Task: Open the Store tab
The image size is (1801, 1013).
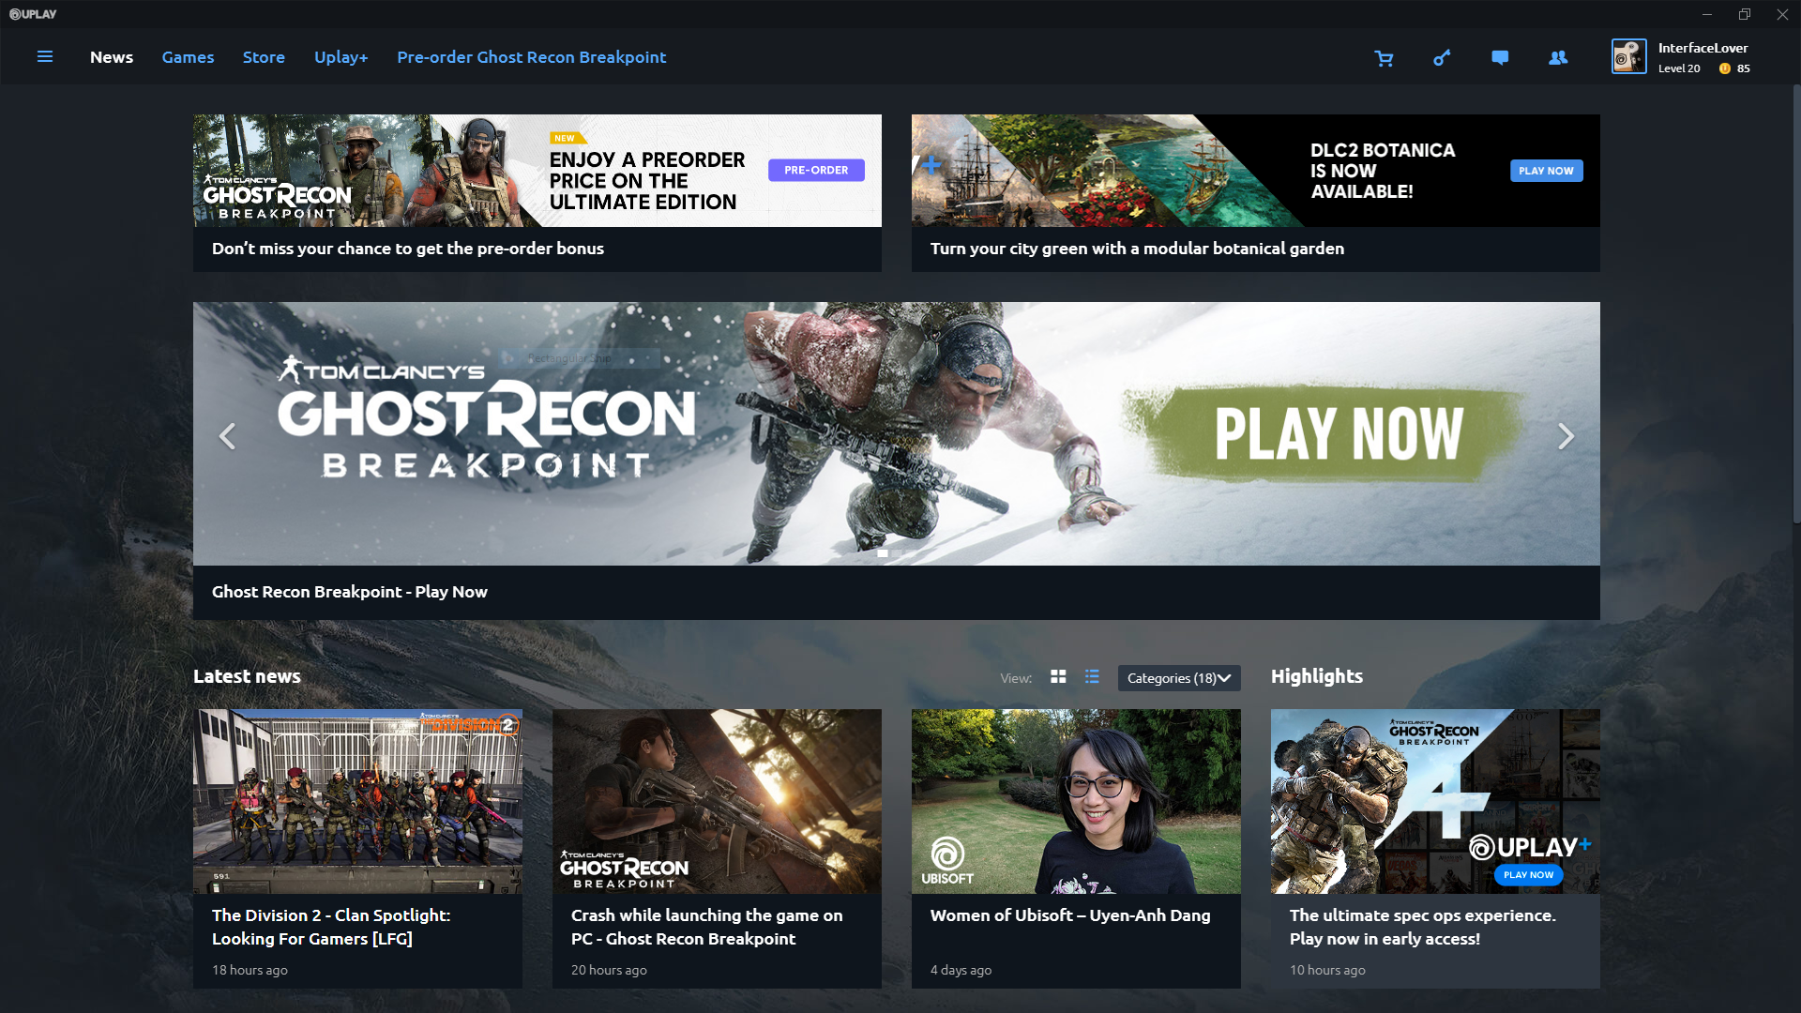Action: click(264, 57)
